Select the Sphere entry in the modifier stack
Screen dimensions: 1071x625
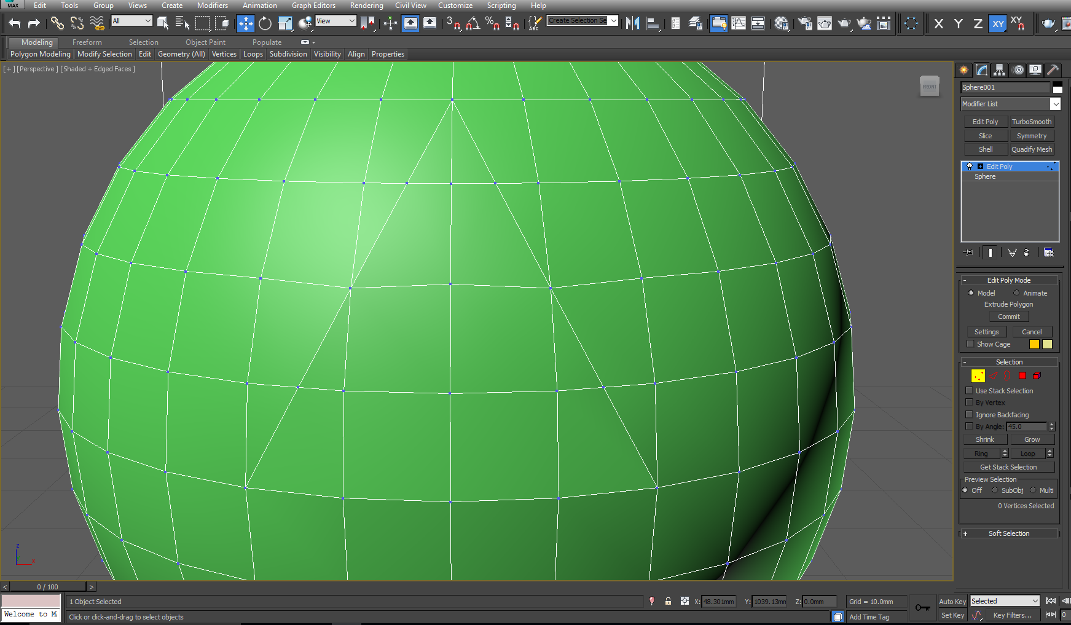(984, 176)
